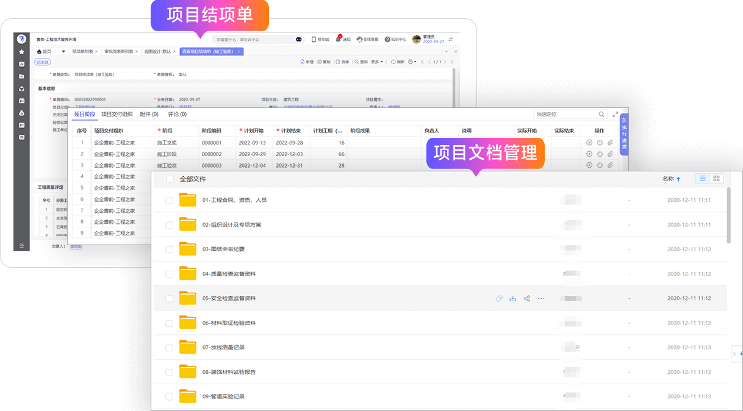
Task: Click the start (play) icon for 施工阶段 row
Action: pyautogui.click(x=589, y=154)
